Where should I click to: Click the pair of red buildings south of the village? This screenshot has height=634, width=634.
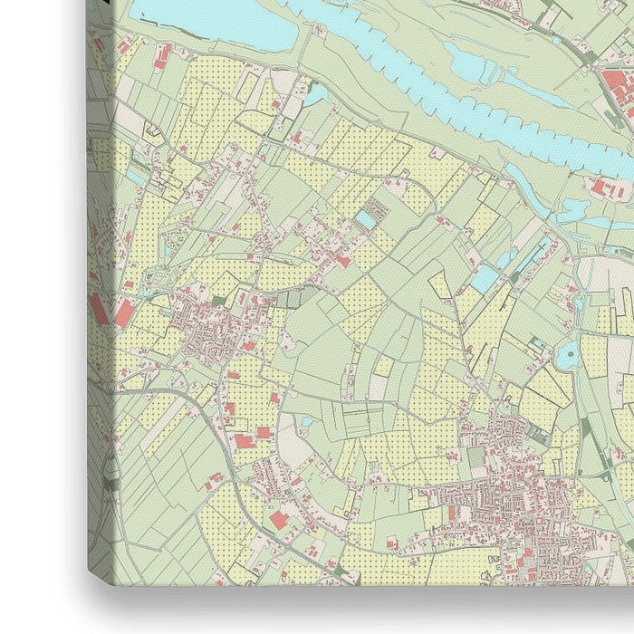(252, 437)
